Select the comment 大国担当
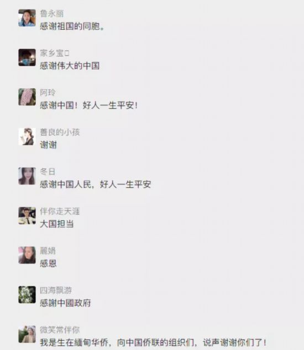This screenshot has width=304, height=350. point(56,224)
